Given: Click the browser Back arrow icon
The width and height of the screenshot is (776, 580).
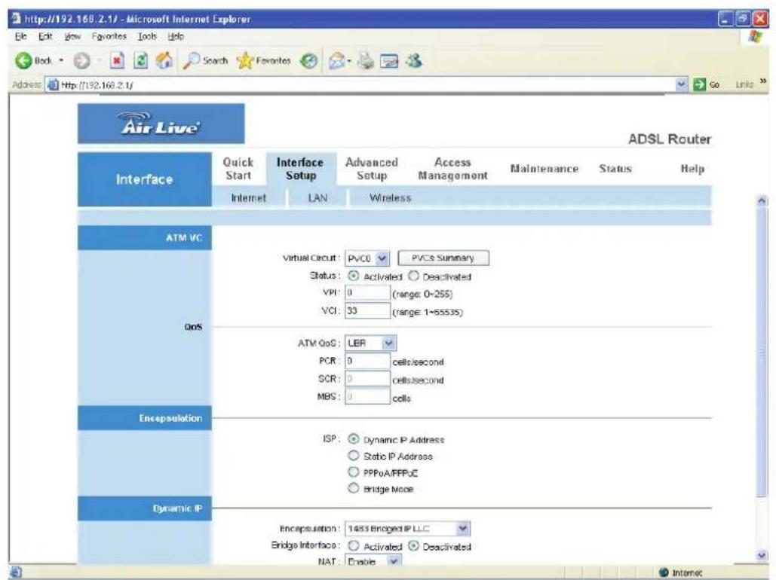Looking at the screenshot, I should (23, 61).
